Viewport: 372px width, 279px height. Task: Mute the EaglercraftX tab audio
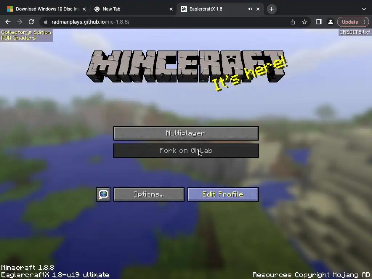tap(250, 9)
